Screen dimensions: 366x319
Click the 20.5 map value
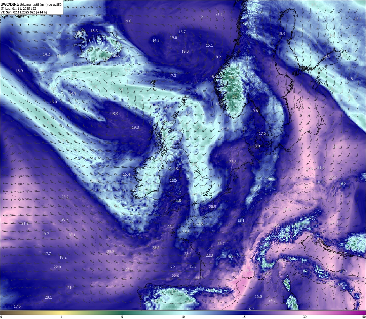click(x=212, y=207)
